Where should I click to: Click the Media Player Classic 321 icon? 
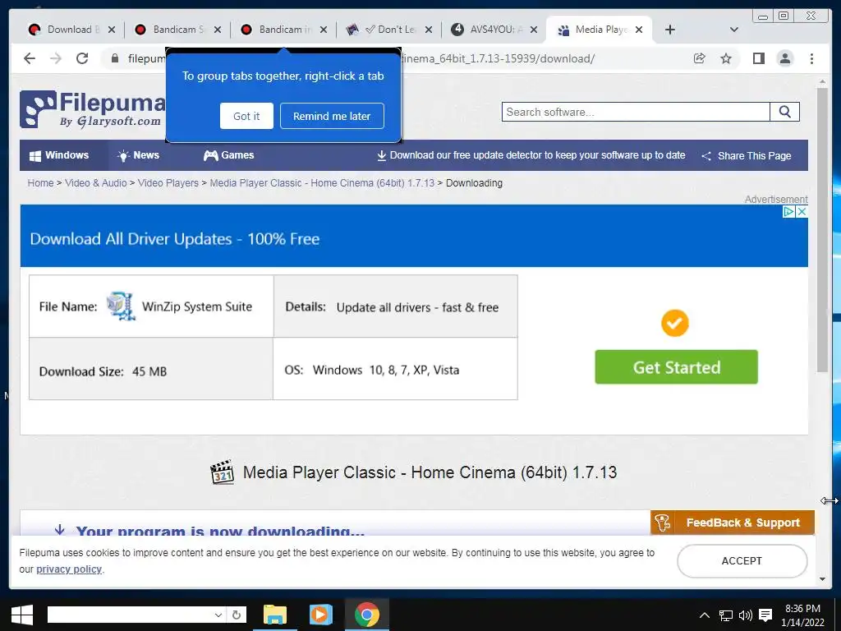(222, 472)
